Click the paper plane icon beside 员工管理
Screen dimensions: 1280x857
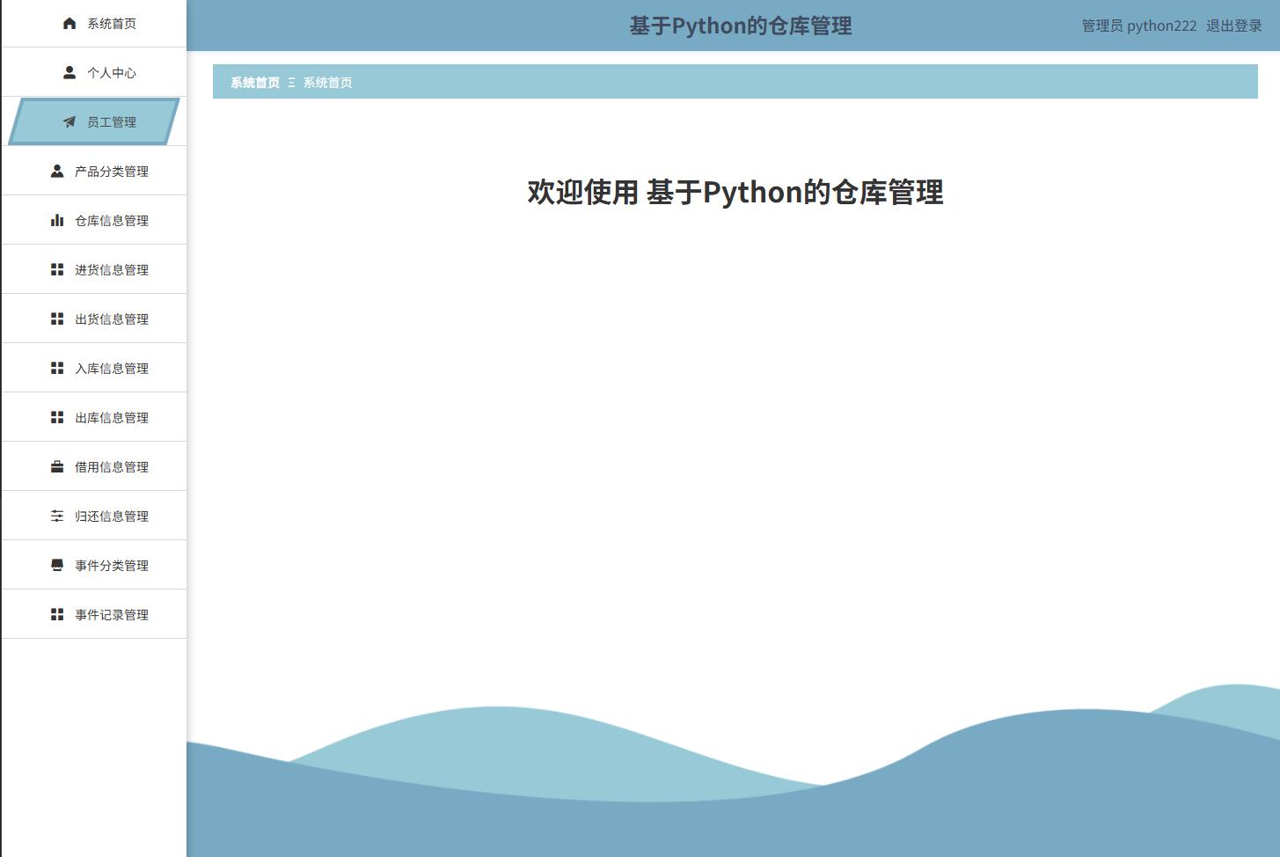pos(69,122)
